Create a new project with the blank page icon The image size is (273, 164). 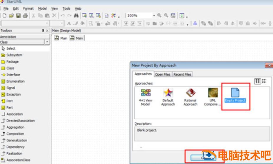click(x=4, y=16)
